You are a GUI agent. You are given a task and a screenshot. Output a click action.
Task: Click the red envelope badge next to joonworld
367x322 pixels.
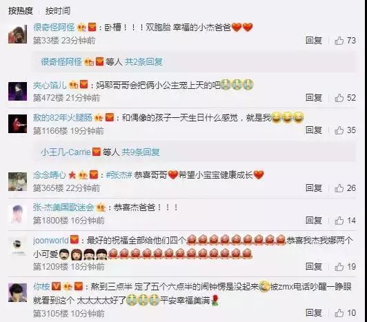(x=75, y=240)
